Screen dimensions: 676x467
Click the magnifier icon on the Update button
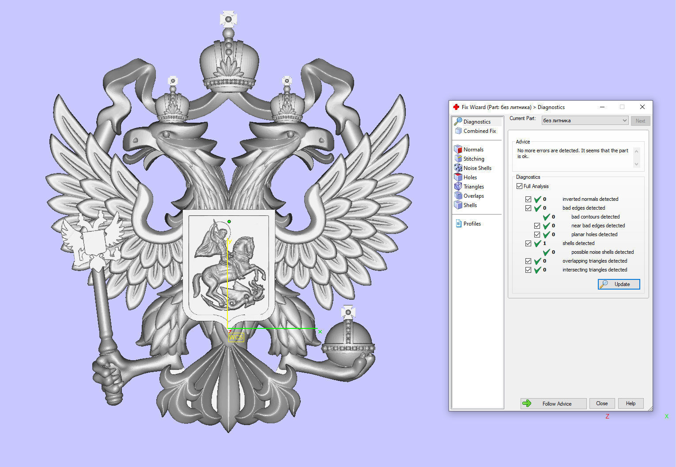click(x=604, y=284)
